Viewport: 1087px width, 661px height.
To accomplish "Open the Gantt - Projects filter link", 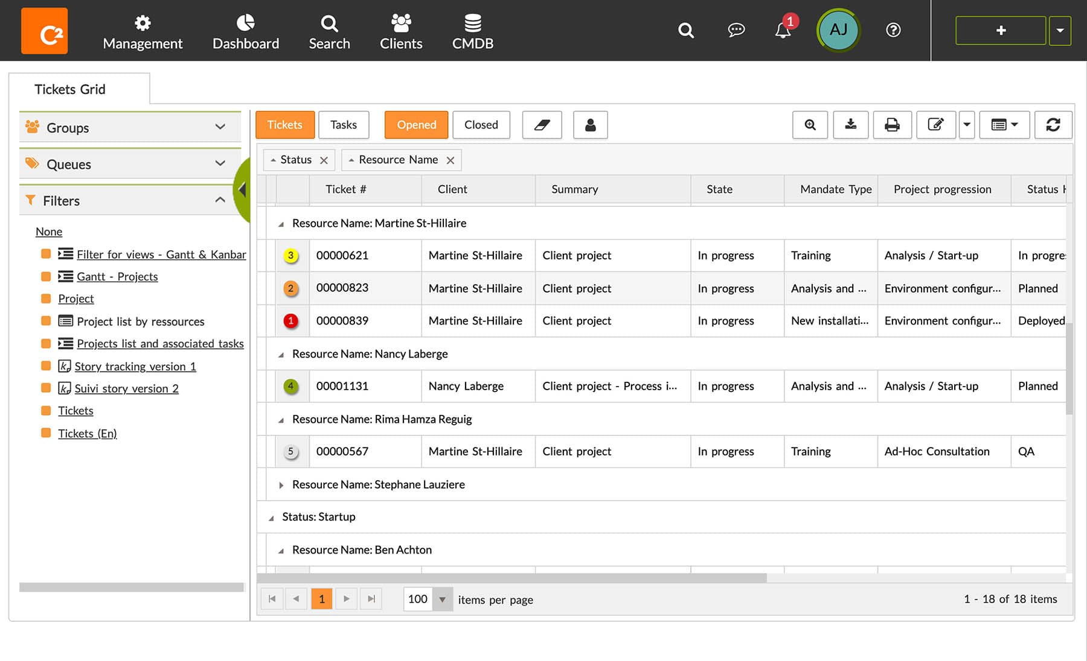I will 117,276.
